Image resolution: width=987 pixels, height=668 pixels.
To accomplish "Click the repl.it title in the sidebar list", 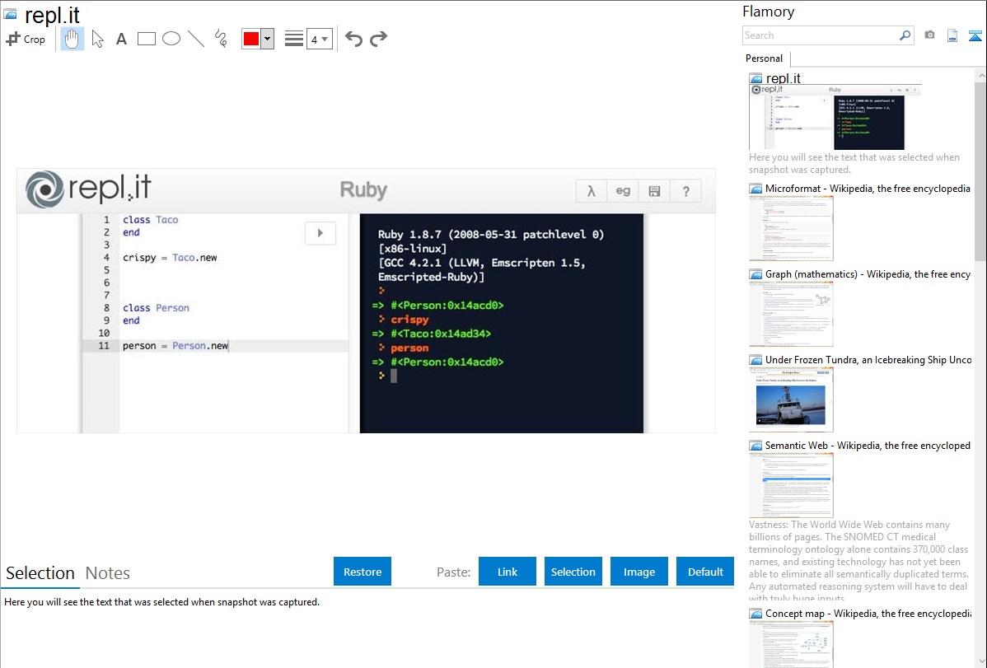I will tap(783, 78).
